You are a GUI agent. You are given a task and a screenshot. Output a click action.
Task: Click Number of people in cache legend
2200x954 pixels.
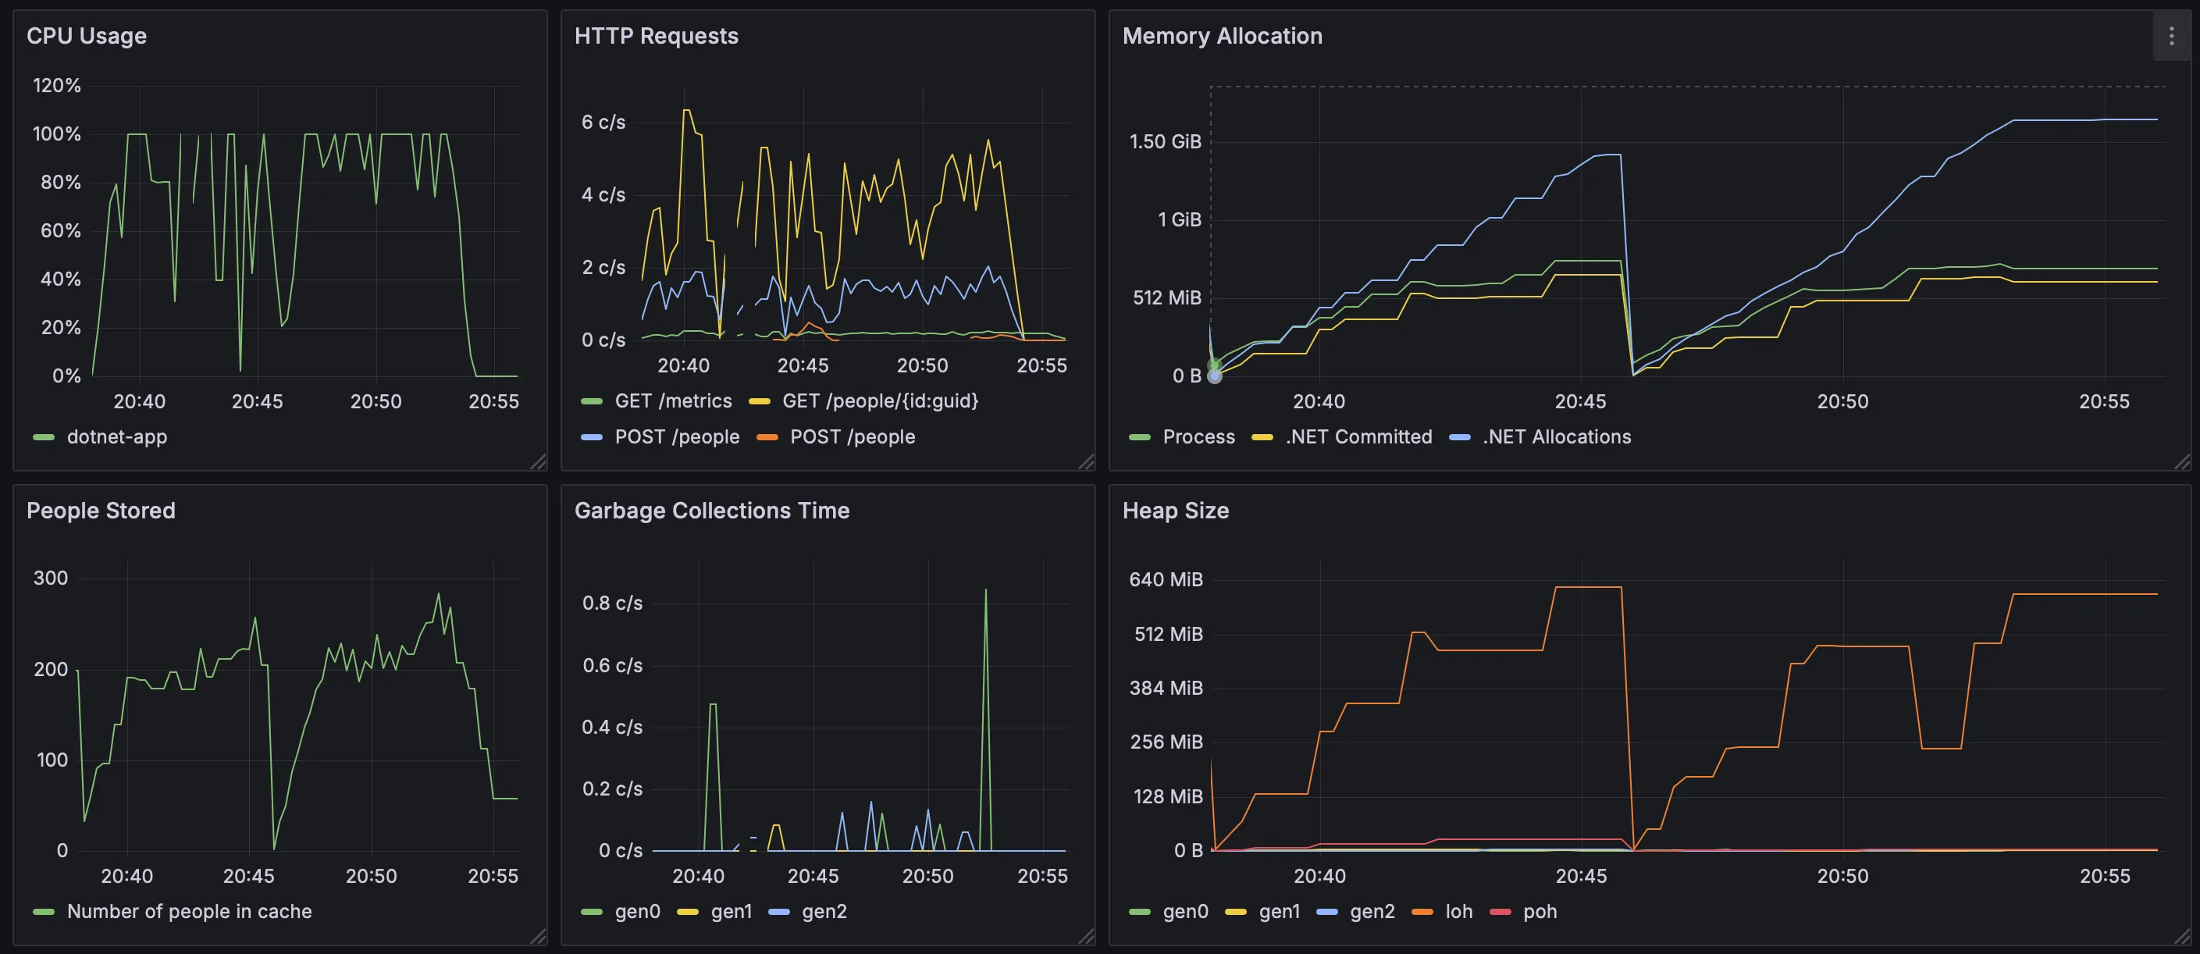pyautogui.click(x=189, y=911)
